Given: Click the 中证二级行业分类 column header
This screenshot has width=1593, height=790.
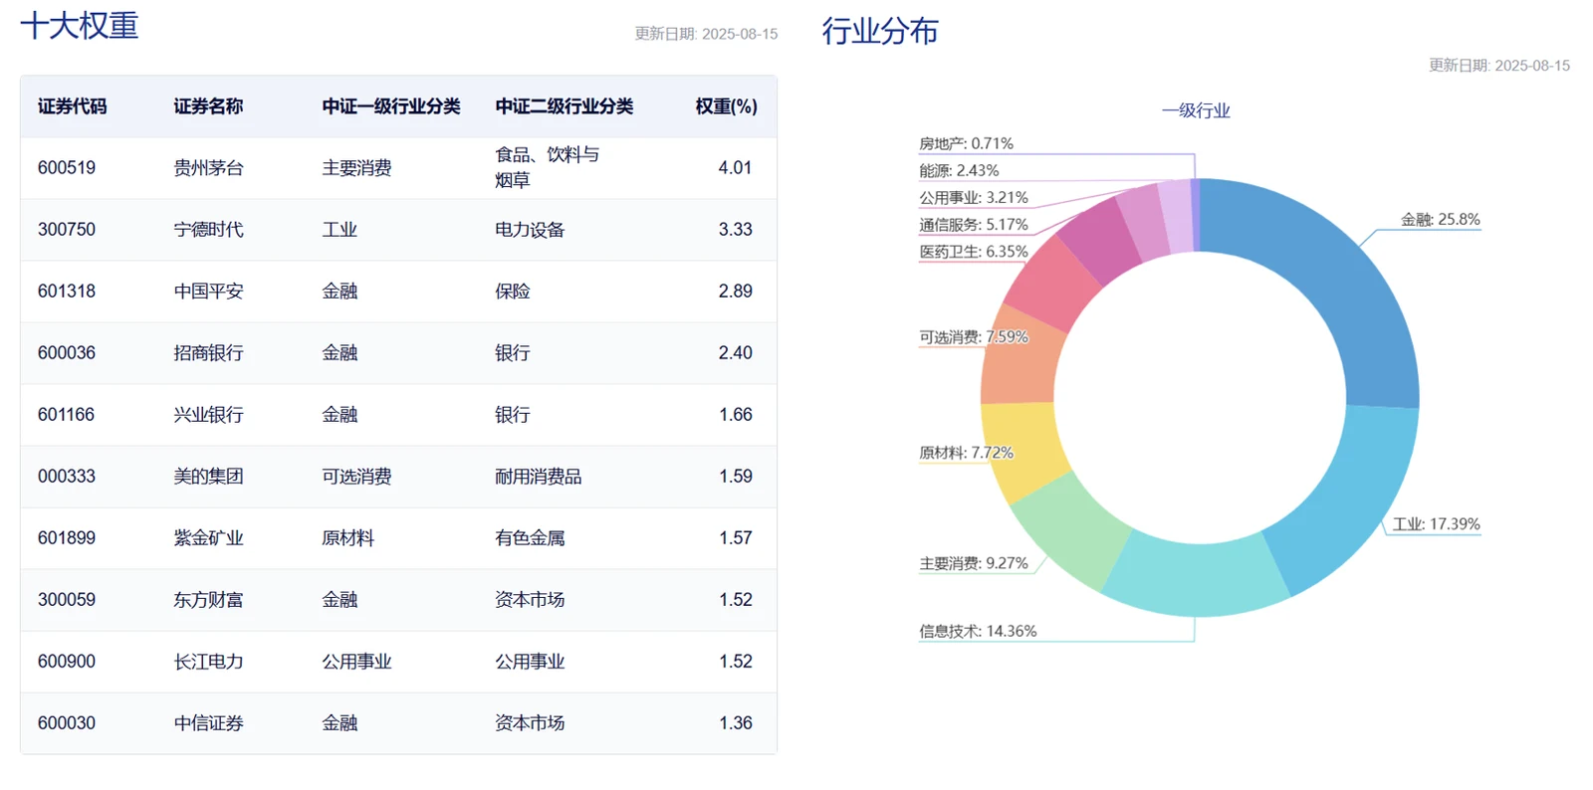Looking at the screenshot, I should (x=565, y=106).
